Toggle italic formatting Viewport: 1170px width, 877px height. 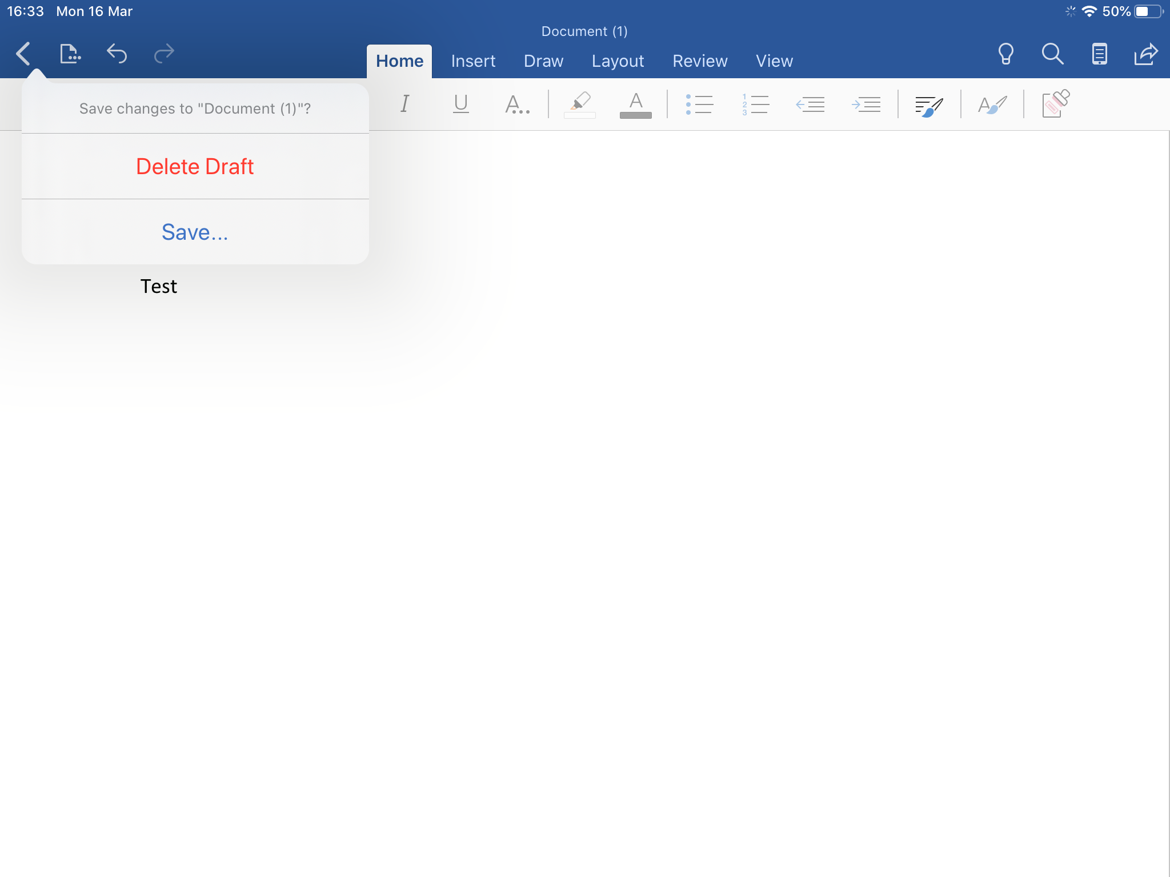point(404,104)
